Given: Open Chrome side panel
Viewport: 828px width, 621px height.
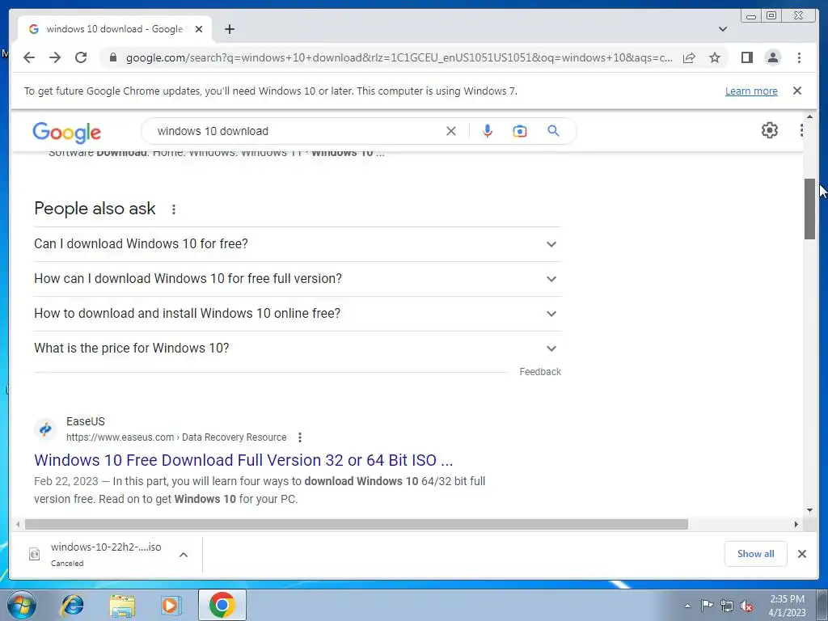Looking at the screenshot, I should click(x=746, y=57).
